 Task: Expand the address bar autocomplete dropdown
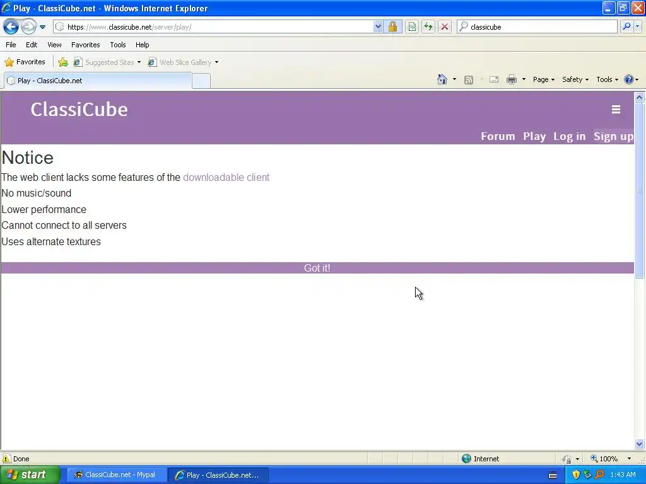point(378,26)
